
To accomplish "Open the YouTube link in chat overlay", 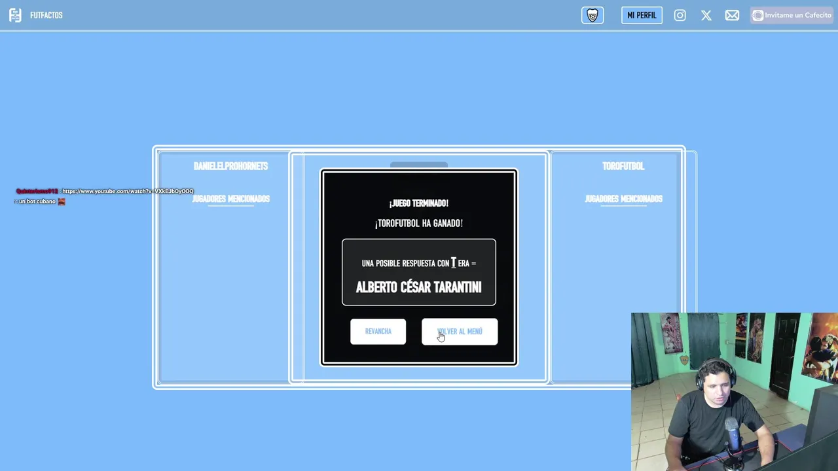I will (128, 191).
